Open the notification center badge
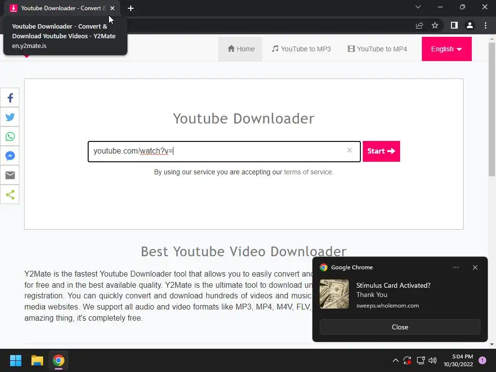496x372 pixels. pyautogui.click(x=482, y=360)
